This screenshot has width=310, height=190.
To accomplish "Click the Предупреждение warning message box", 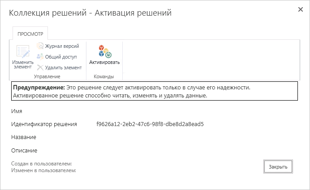I will [x=155, y=91].
